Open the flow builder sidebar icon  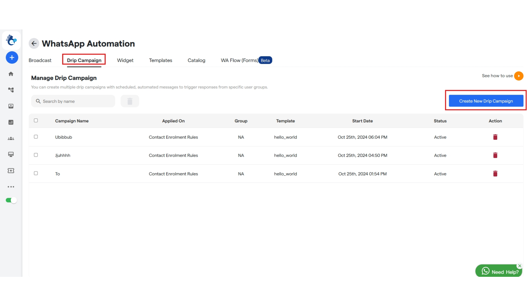(11, 90)
